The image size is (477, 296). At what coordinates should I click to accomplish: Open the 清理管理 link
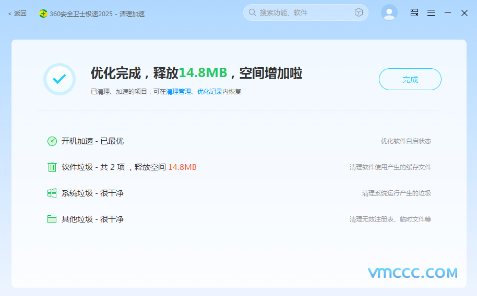click(x=178, y=92)
